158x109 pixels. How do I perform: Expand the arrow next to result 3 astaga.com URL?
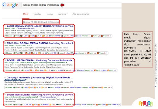point(67,63)
